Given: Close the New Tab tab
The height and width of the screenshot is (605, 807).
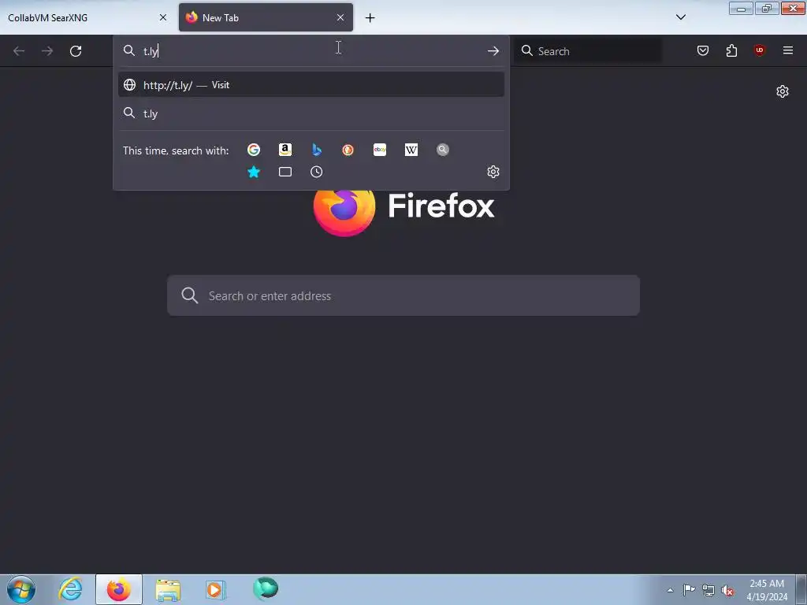Looking at the screenshot, I should (x=340, y=17).
